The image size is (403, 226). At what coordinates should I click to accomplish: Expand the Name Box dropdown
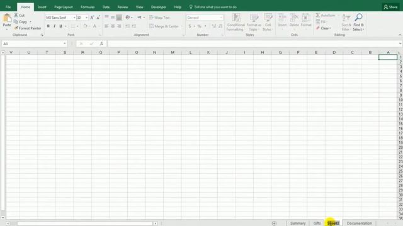(x=64, y=43)
